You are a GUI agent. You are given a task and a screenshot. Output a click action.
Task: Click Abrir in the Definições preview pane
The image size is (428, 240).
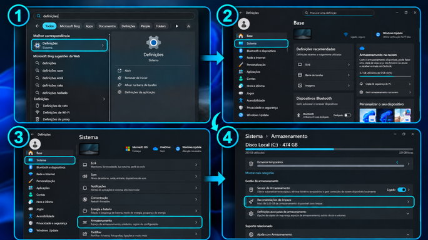click(128, 70)
